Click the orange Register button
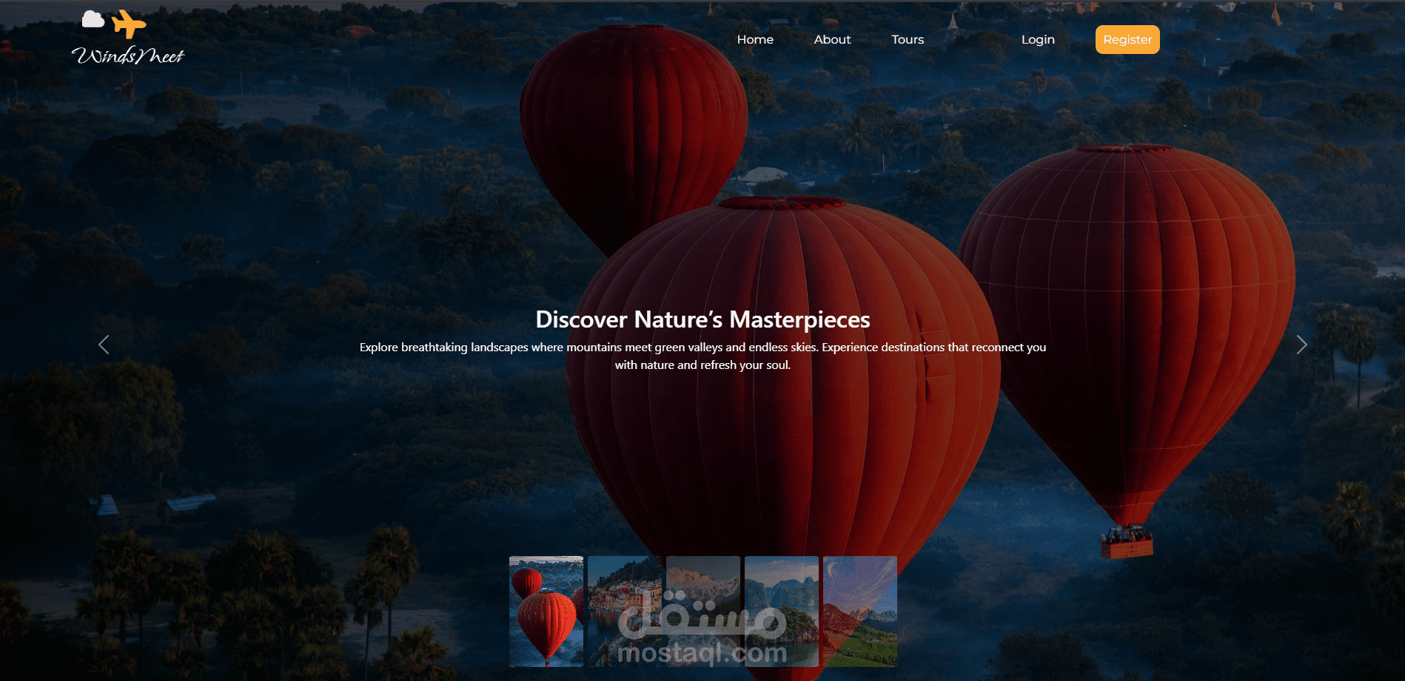The width and height of the screenshot is (1405, 681). 1127,40
